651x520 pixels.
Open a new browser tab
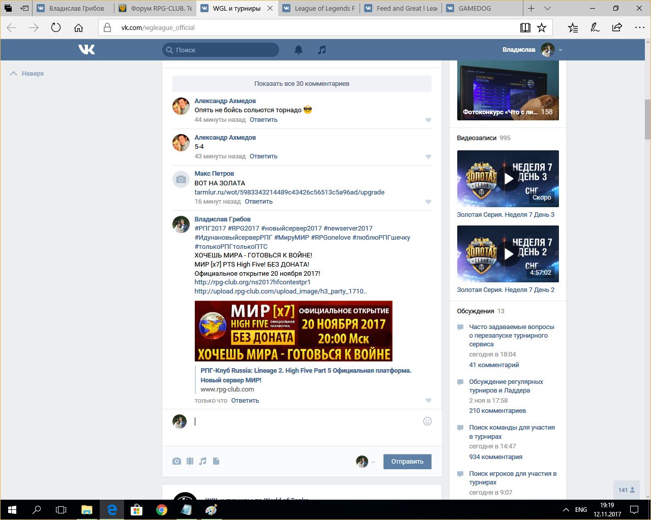pyautogui.click(x=531, y=8)
